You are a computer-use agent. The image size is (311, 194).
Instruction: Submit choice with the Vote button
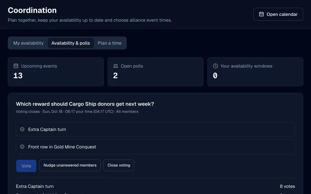26,166
